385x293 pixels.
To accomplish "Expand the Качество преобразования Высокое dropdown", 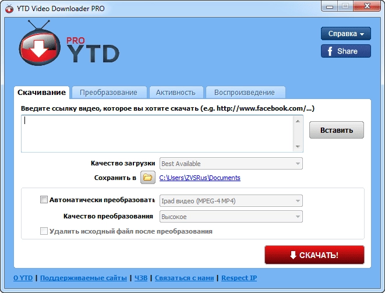I will (231, 217).
